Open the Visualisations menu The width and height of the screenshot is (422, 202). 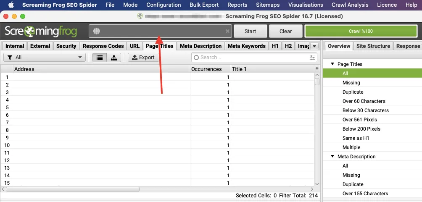pos(306,5)
